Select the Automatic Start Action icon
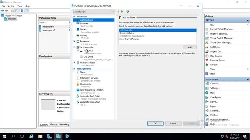This screenshot has width=250, height=140. 78,96
